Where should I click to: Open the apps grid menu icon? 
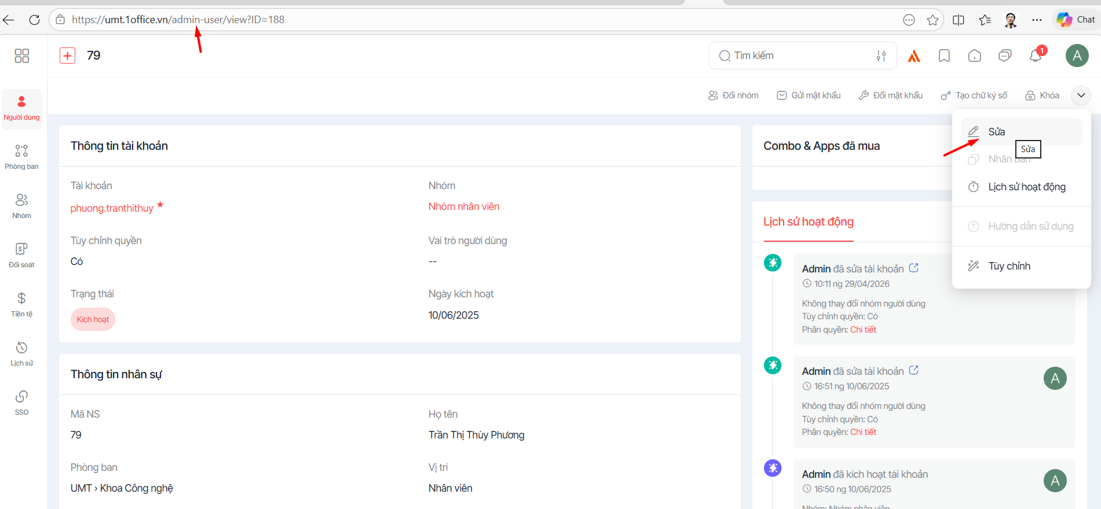click(x=21, y=56)
